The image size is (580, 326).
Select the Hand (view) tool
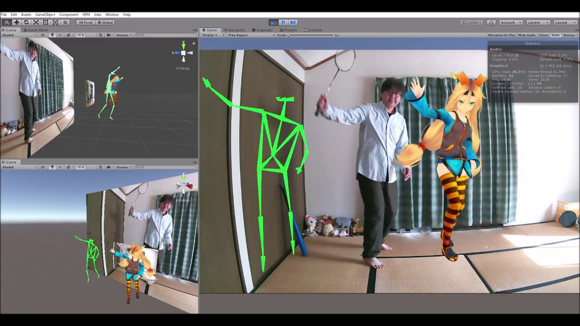[7, 22]
